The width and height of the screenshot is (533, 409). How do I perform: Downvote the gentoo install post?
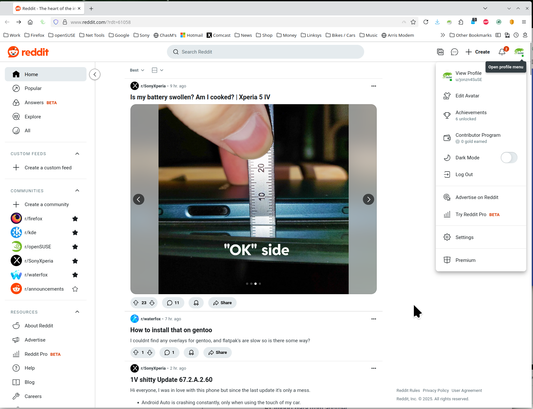point(150,353)
